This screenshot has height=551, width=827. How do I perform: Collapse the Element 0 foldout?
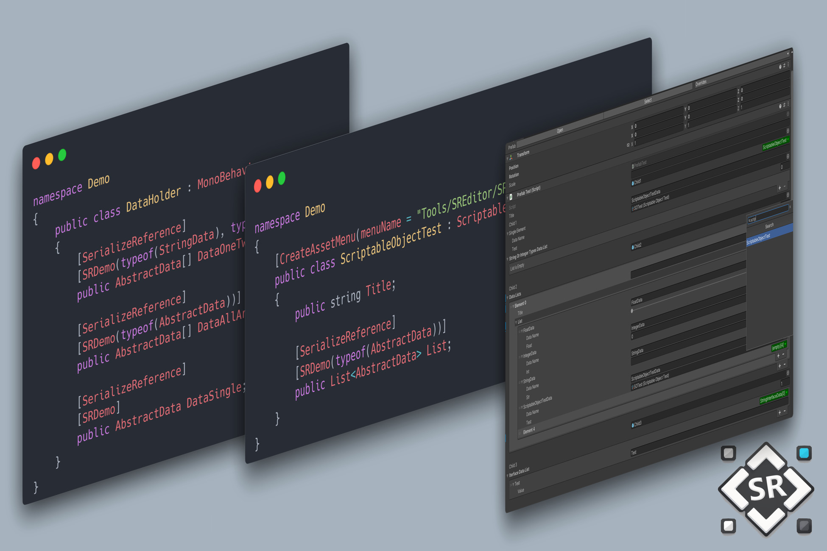coord(513,306)
